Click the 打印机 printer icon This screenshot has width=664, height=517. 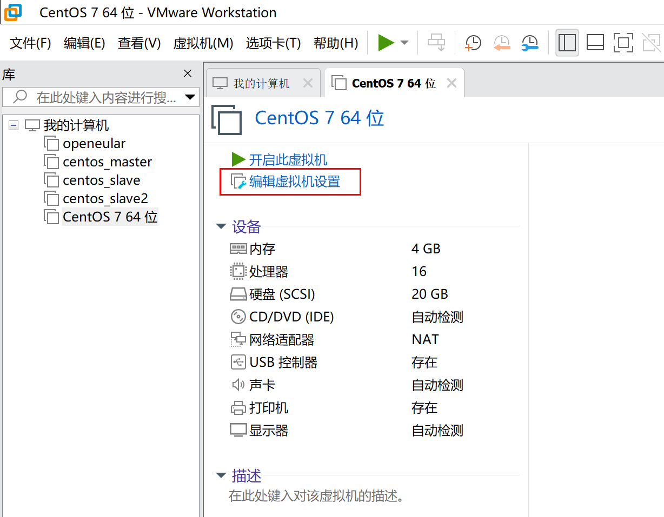coord(238,408)
